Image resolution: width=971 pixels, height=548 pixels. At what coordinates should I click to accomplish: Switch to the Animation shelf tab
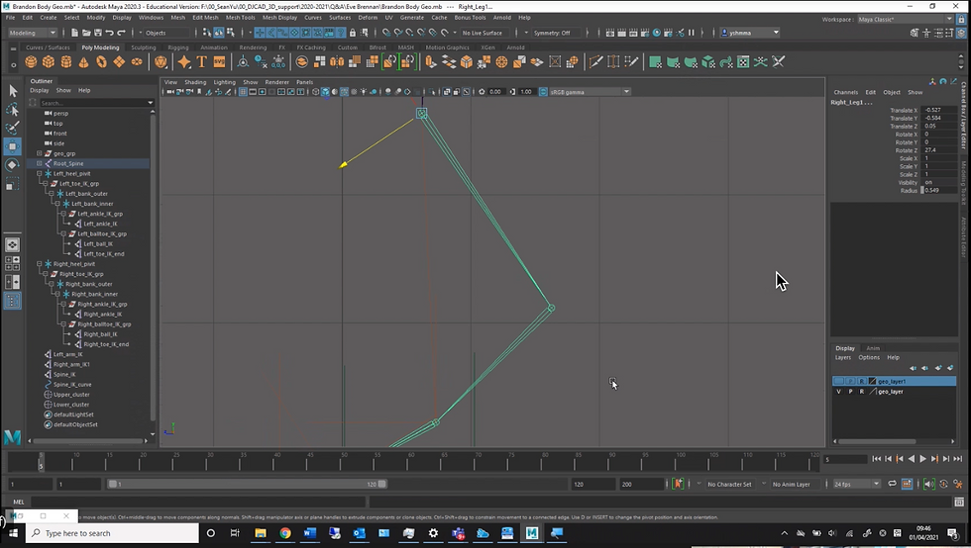tap(214, 47)
